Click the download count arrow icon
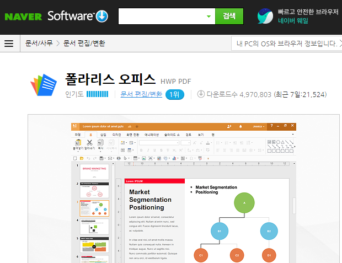This screenshot has height=263, width=342. click(x=201, y=94)
